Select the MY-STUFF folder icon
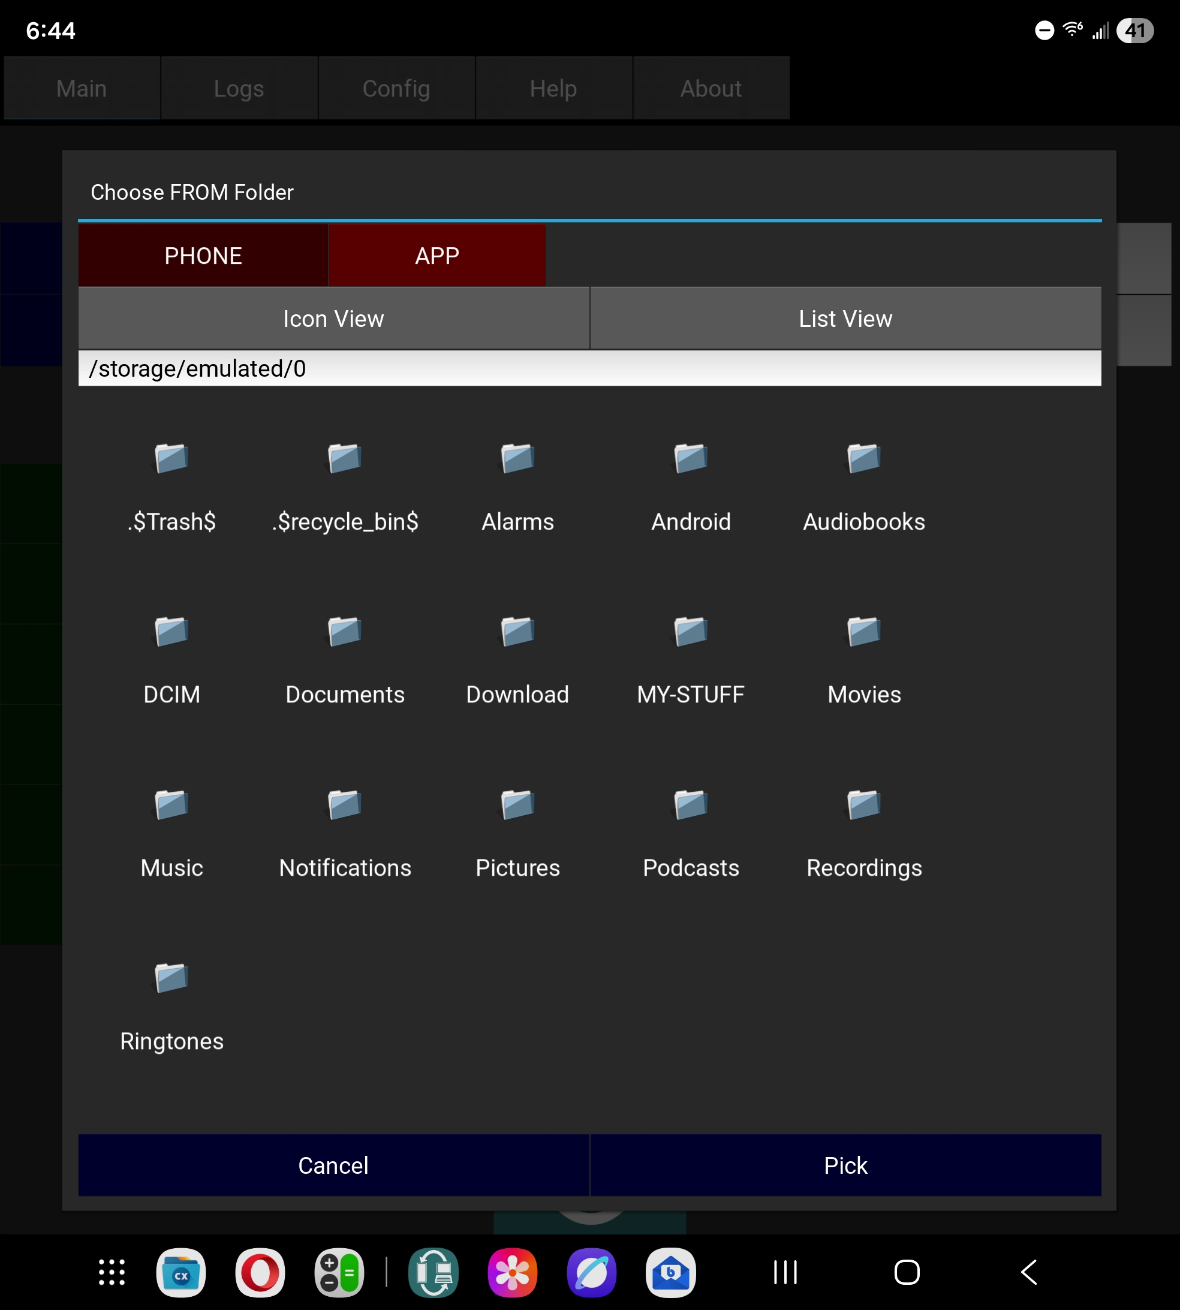Viewport: 1180px width, 1310px height. (691, 632)
